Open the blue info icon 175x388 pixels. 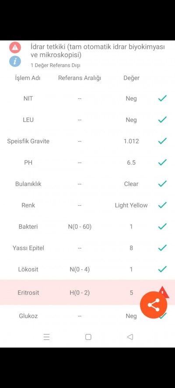15,61
